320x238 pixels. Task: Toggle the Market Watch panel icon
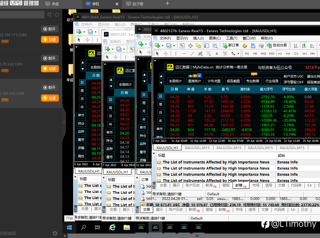(182, 46)
